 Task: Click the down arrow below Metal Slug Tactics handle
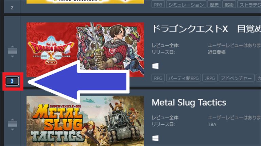(x=13, y=129)
